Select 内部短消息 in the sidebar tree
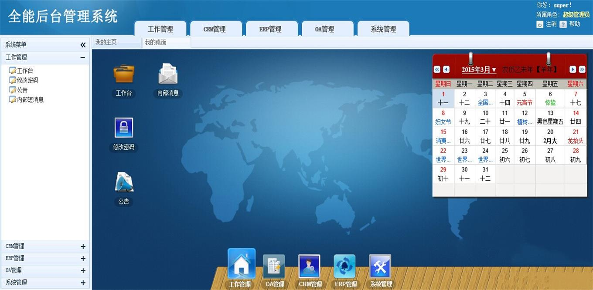 click(x=30, y=100)
